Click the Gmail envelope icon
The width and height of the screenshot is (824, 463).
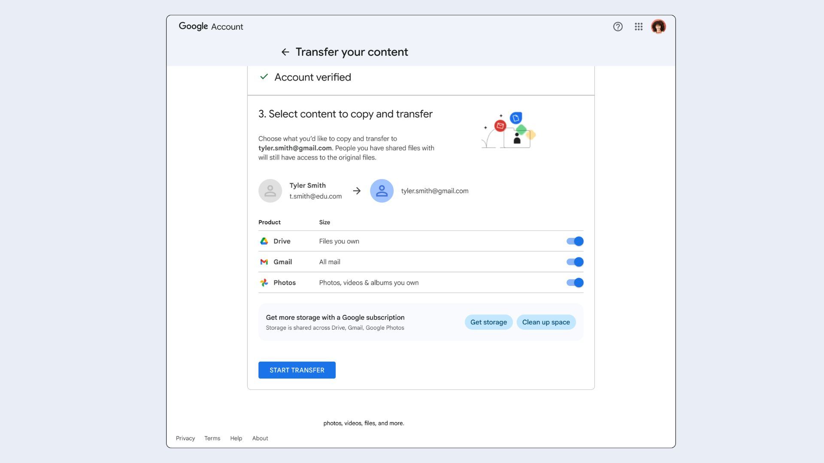pos(264,262)
